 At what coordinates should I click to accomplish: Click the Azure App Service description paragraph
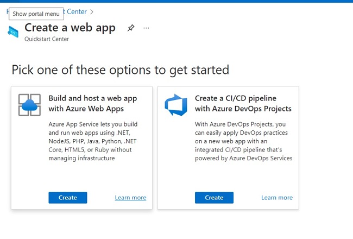coord(93,141)
